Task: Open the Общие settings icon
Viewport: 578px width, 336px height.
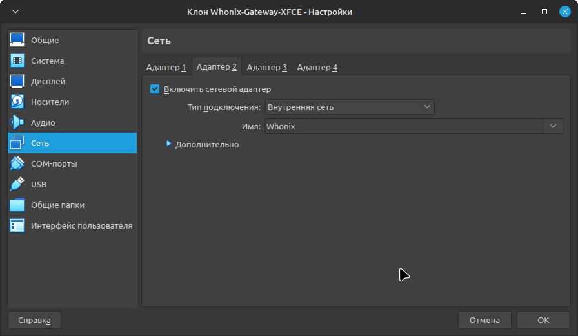Action: 17,40
